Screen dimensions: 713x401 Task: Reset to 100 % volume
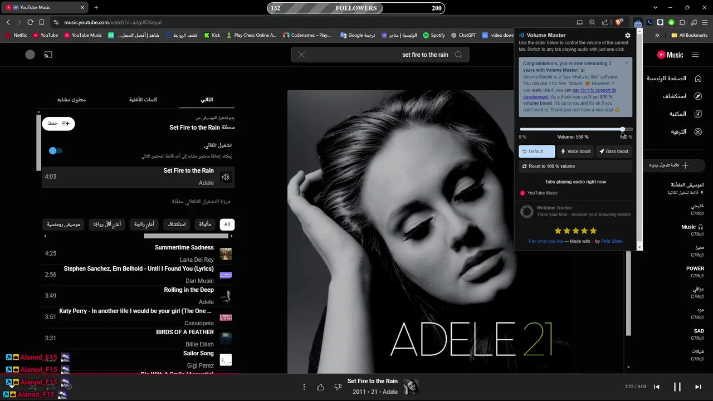tap(575, 166)
